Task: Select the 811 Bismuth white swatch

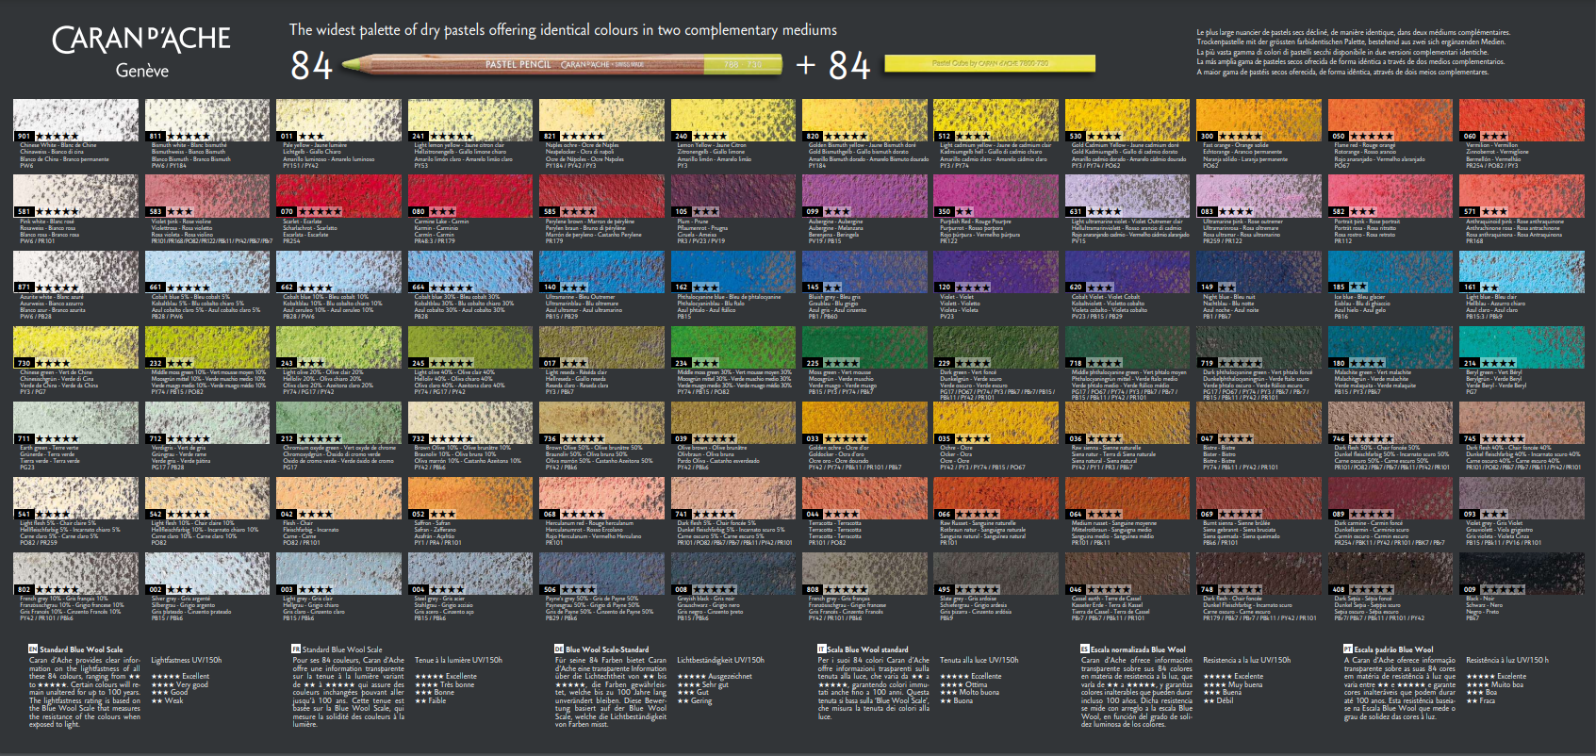Action: [x=207, y=120]
